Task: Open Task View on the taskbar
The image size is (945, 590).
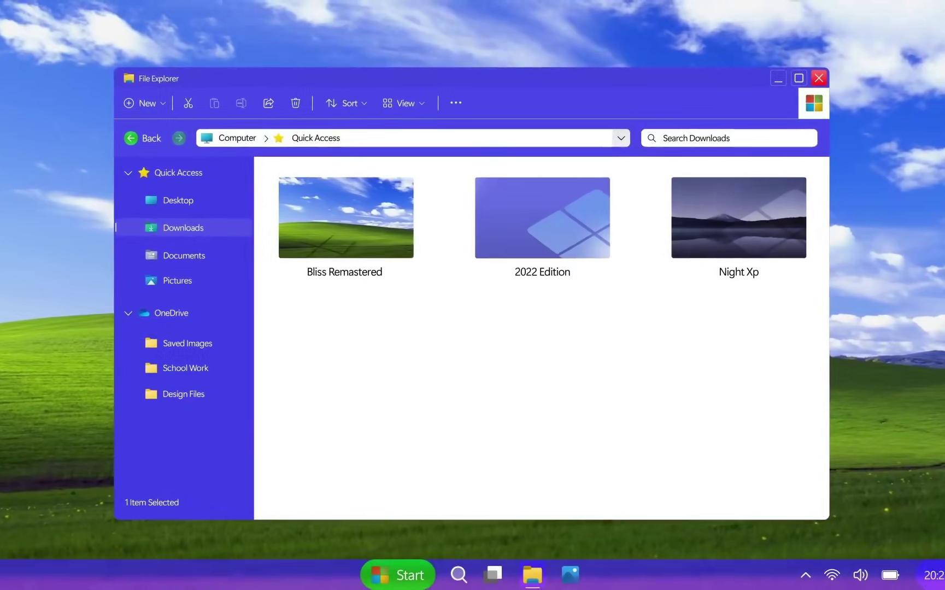Action: [493, 574]
